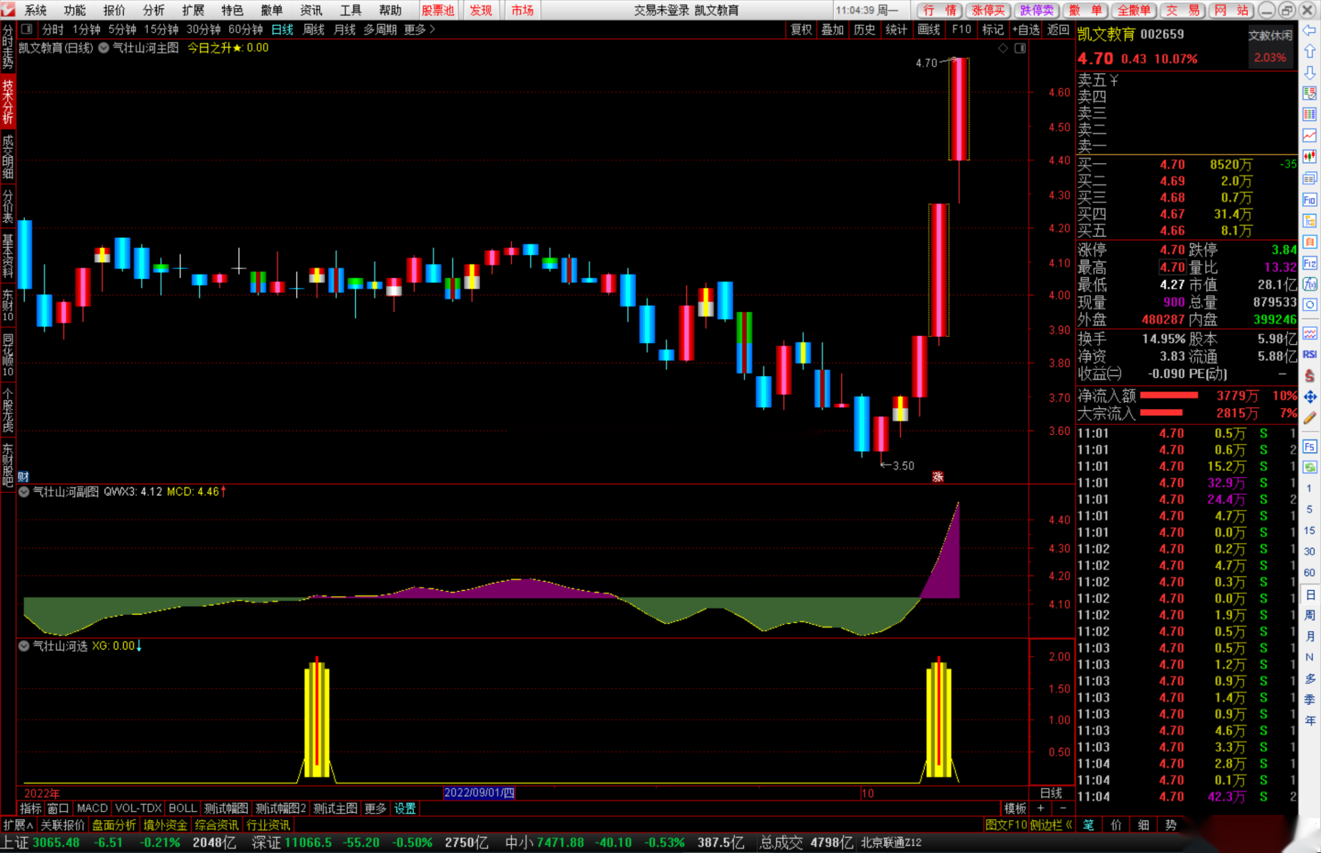This screenshot has height=853, width=1321.
Task: Click the four-way move arrows icon
Action: (x=1309, y=396)
